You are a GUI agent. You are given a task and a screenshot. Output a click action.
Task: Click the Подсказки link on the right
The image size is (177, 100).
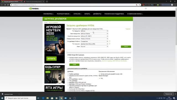pyautogui.click(x=128, y=29)
